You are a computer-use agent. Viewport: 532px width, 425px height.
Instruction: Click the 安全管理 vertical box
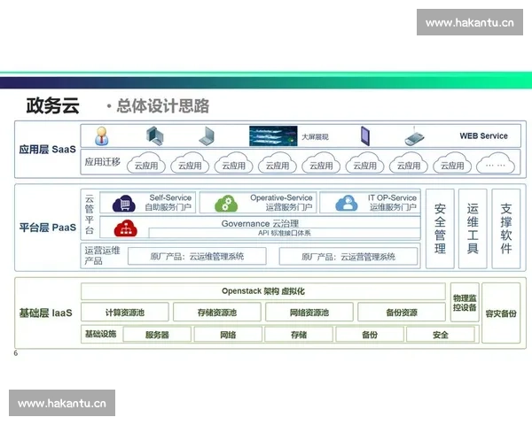coord(440,228)
